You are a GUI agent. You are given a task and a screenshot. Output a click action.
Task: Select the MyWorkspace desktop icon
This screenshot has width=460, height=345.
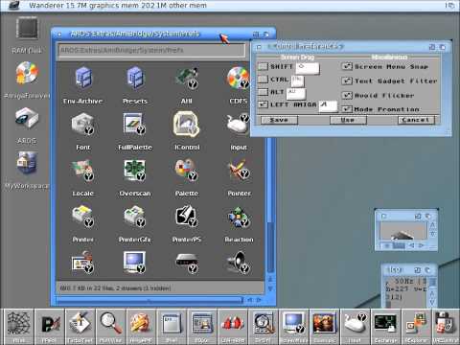point(27,163)
